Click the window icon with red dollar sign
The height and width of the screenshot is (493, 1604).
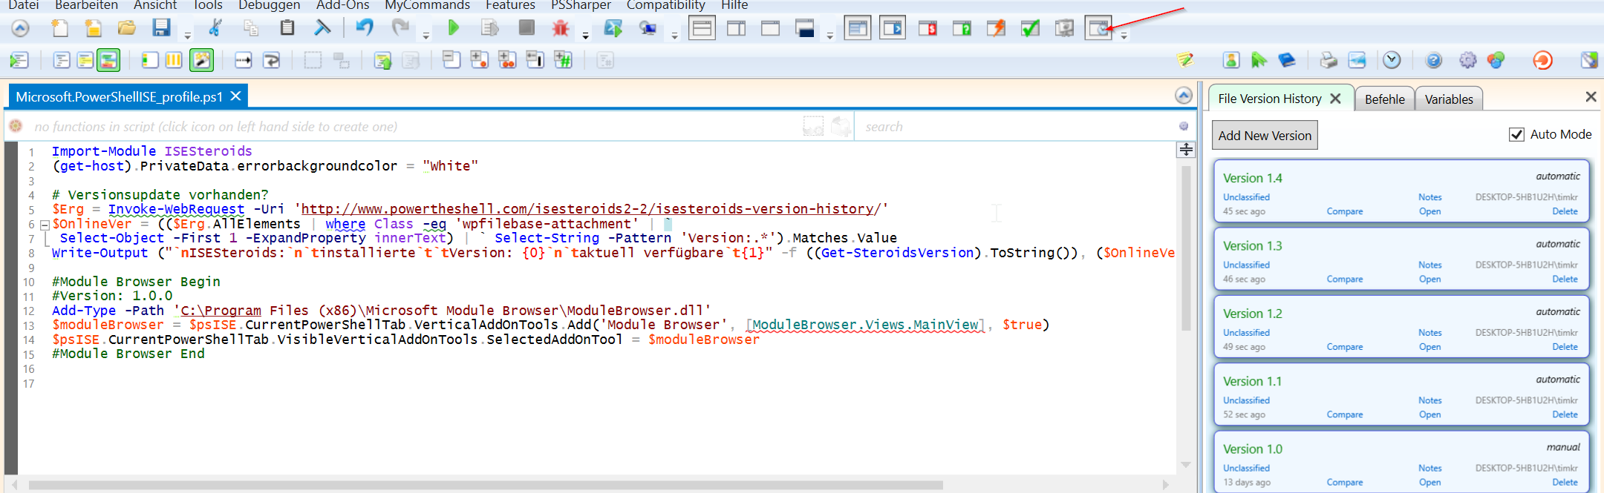pos(927,28)
